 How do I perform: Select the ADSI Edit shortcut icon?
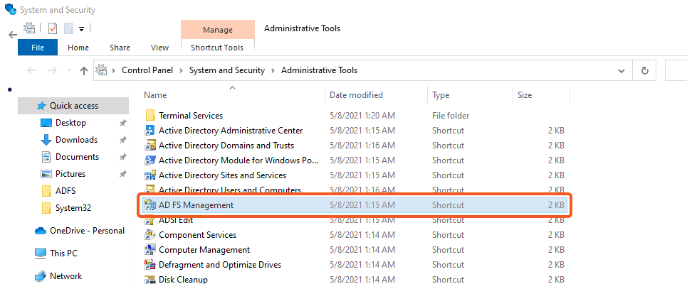[150, 220]
